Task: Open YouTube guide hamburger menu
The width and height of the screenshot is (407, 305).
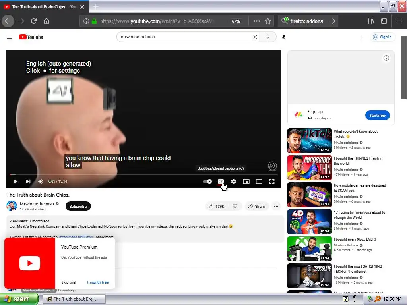Action: coord(10,37)
